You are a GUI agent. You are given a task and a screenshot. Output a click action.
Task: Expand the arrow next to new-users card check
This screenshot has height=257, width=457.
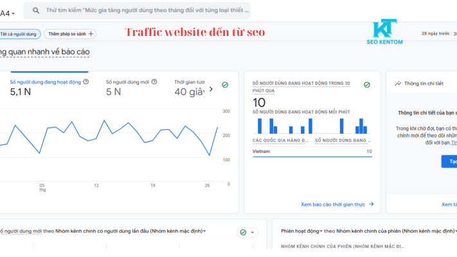coord(253,233)
